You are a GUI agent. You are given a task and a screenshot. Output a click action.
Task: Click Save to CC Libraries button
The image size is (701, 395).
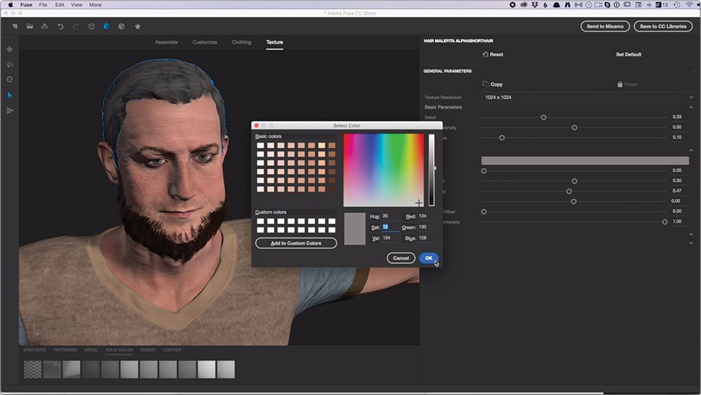663,27
